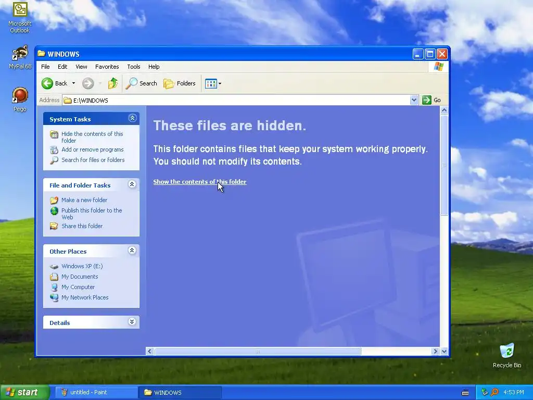Click the My Network Places icon
This screenshot has width=533, height=400.
(x=54, y=297)
